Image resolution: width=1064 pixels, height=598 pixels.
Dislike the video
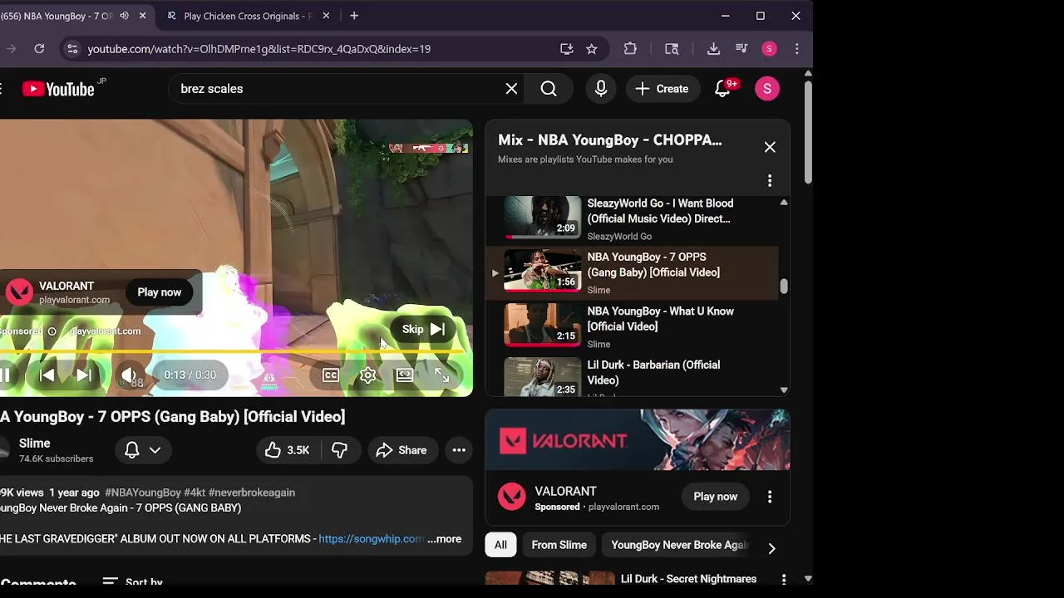tap(339, 450)
